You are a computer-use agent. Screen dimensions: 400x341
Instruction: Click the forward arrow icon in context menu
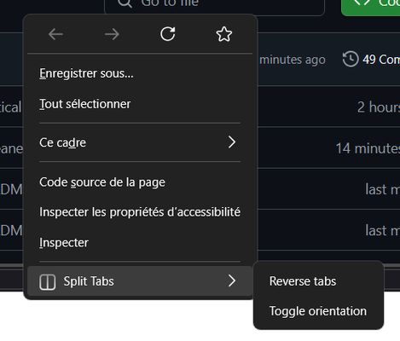(x=112, y=34)
